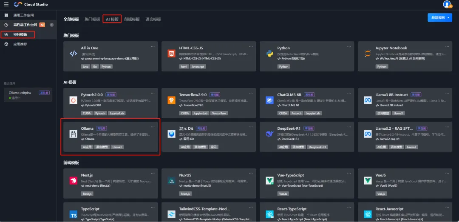This screenshot has height=222, width=459.
Task: Open more options on Pytorch2.0.0 card
Action: click(153, 93)
